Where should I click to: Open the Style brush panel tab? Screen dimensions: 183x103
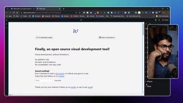(x=146, y=24)
